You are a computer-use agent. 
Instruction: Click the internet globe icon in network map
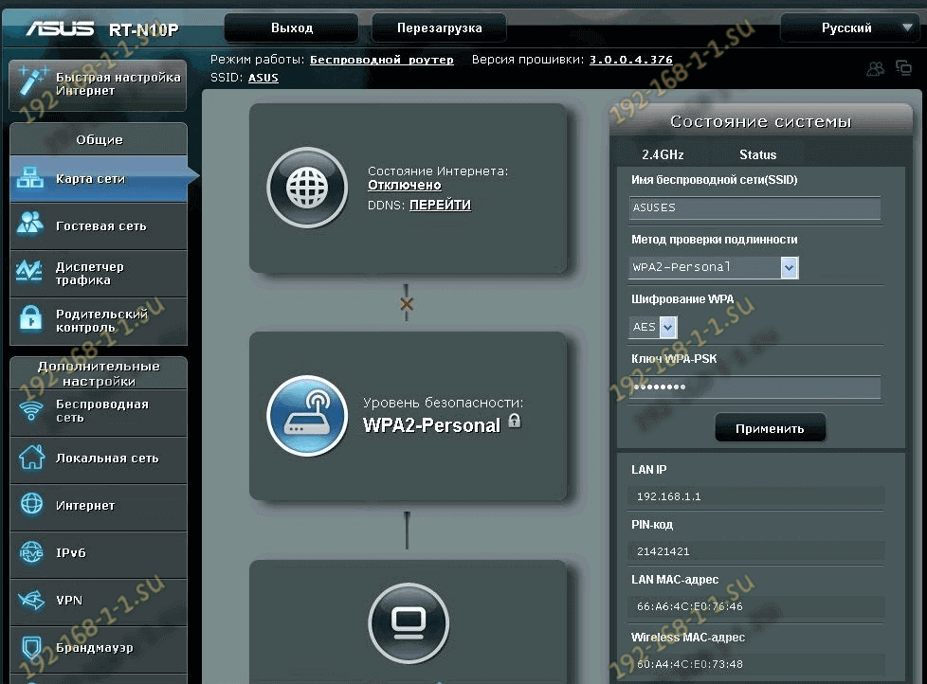(307, 188)
